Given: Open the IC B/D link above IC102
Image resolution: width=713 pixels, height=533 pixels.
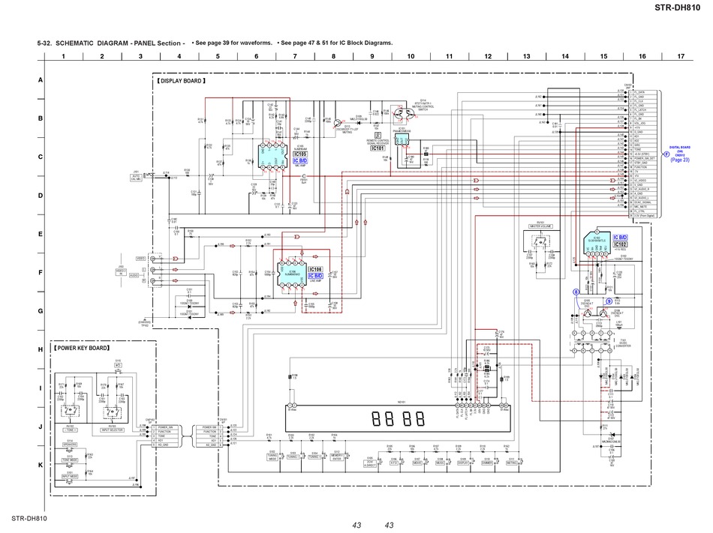Looking at the screenshot, I should [620, 238].
